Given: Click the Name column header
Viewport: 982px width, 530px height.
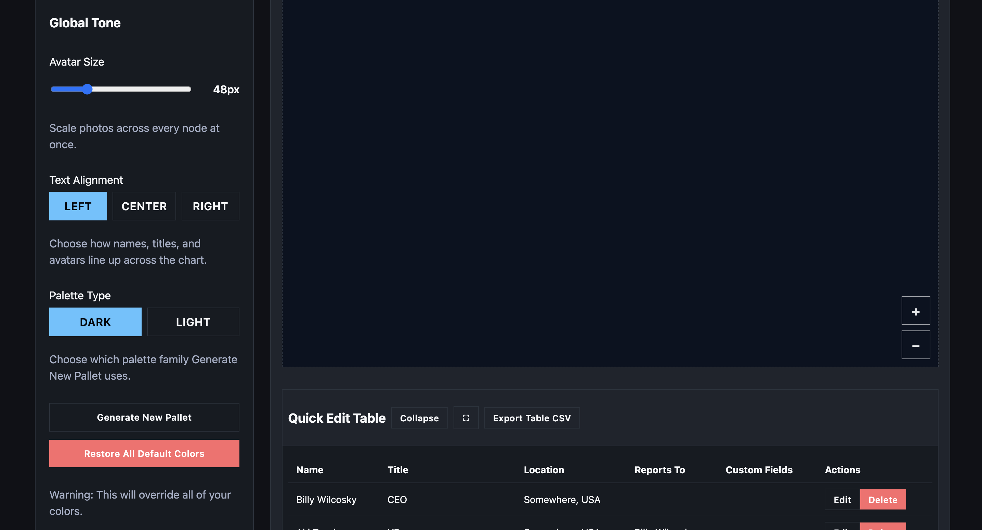Looking at the screenshot, I should (310, 470).
